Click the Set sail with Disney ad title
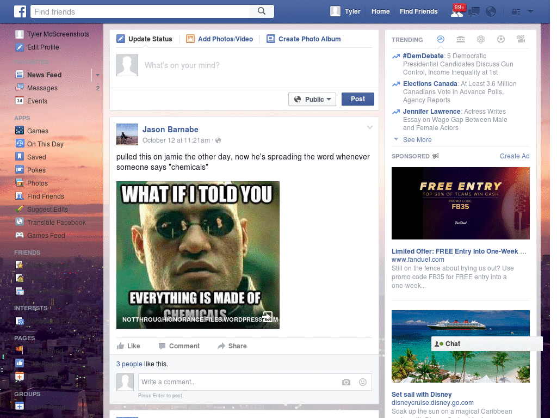557x418 pixels. pyautogui.click(x=422, y=394)
